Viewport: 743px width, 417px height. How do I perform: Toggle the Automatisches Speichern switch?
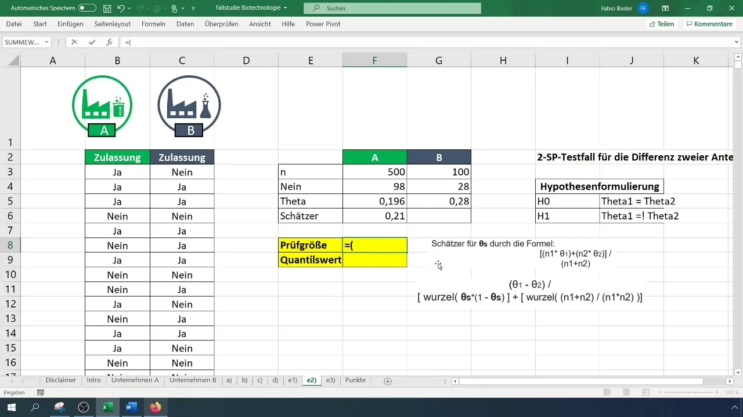[87, 8]
